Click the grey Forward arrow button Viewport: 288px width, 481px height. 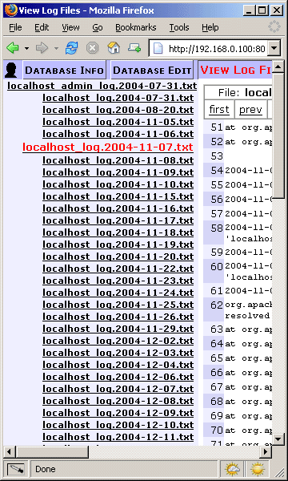pyautogui.click(x=41, y=48)
